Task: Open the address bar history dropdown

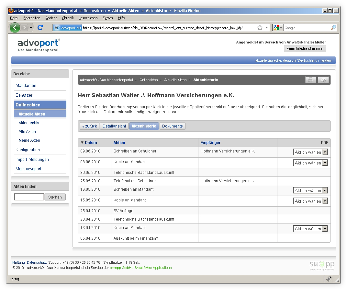Action: click(266, 28)
